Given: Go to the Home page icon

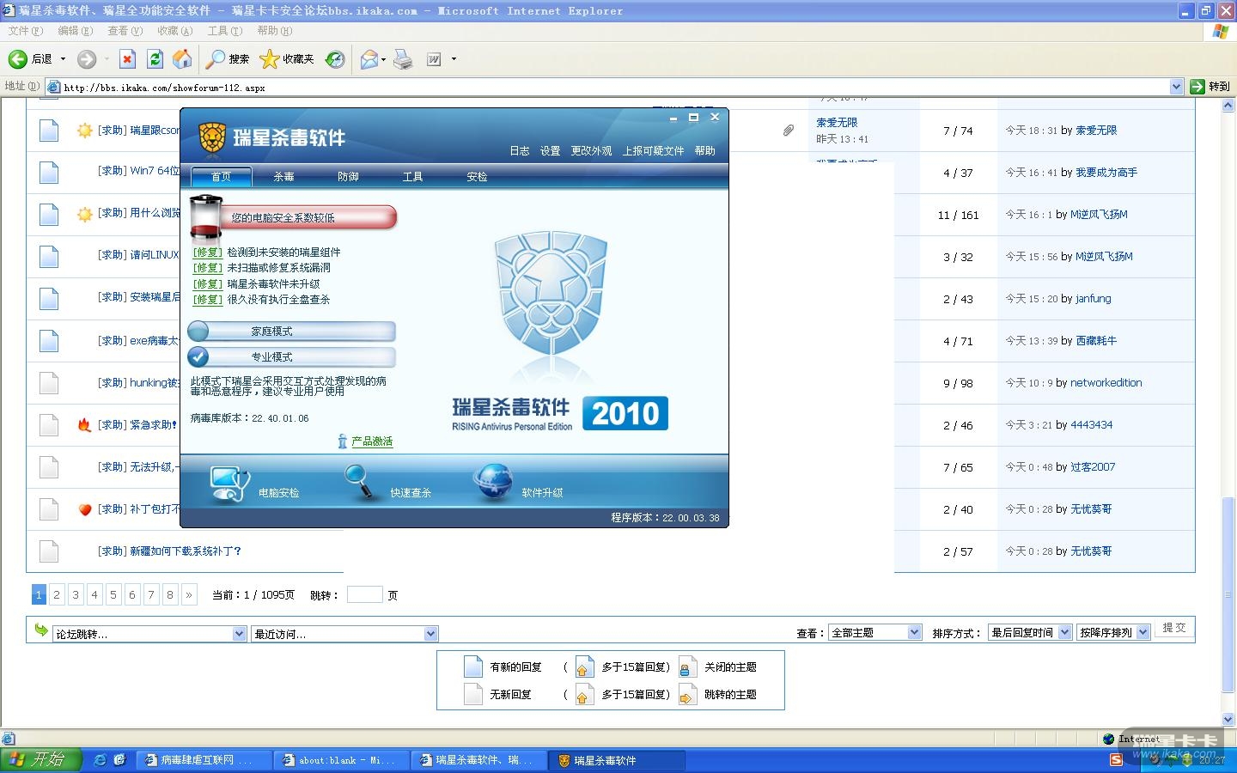Looking at the screenshot, I should 182,59.
